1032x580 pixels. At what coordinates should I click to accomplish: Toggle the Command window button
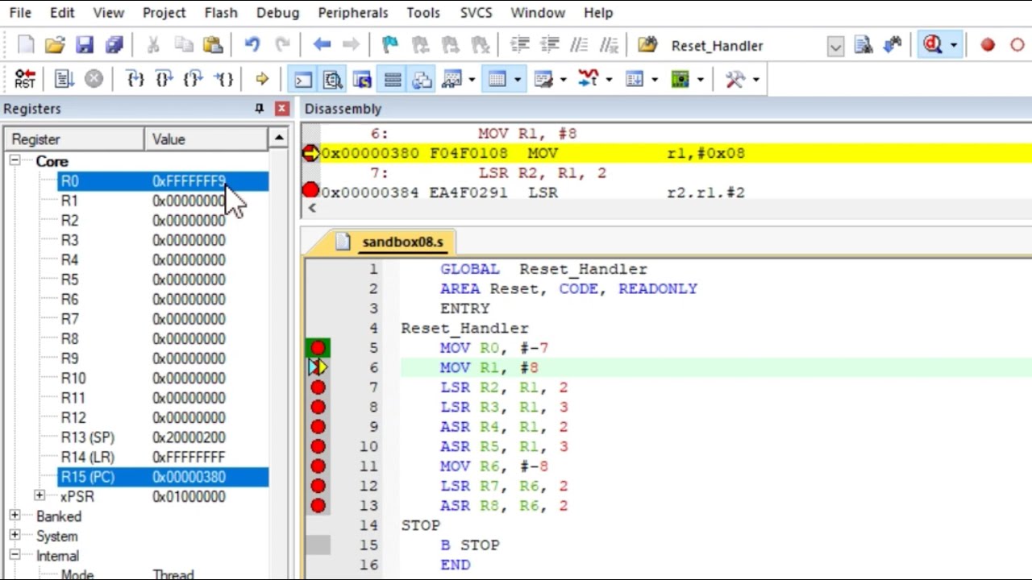303,79
